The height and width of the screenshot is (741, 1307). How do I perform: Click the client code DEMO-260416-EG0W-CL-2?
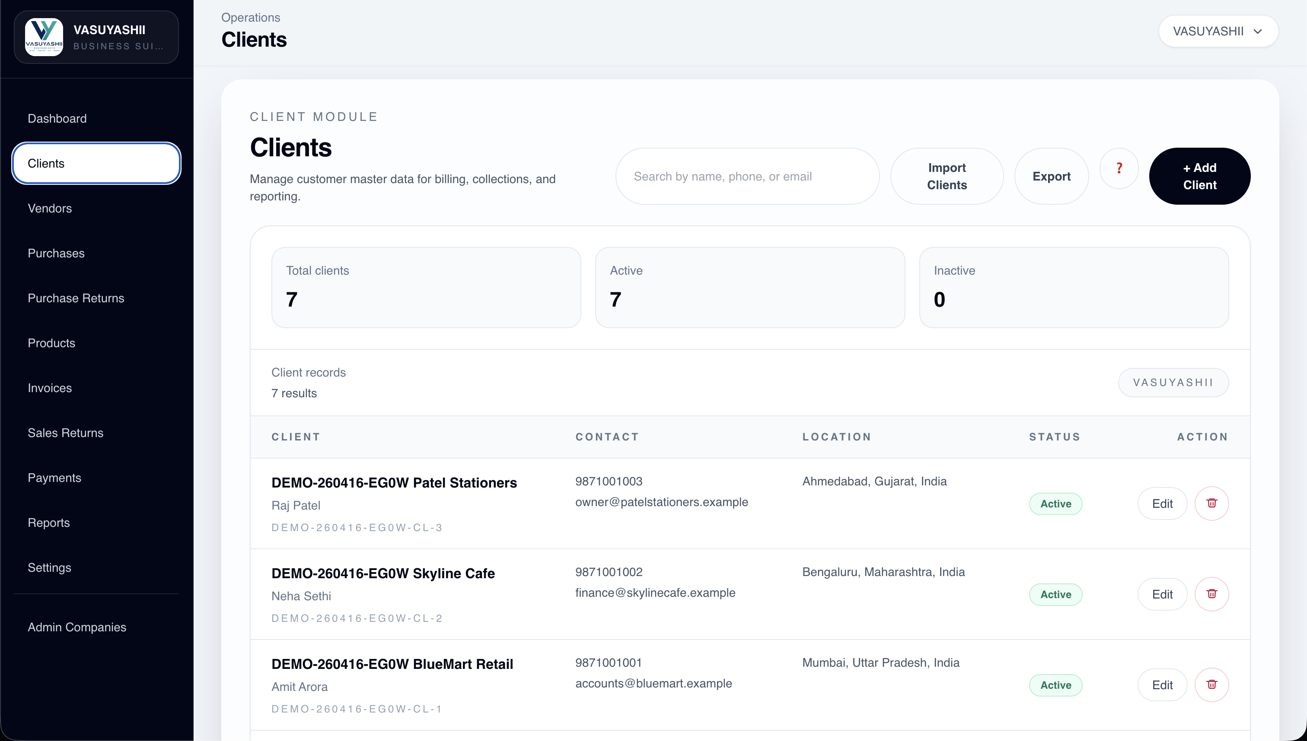357,618
